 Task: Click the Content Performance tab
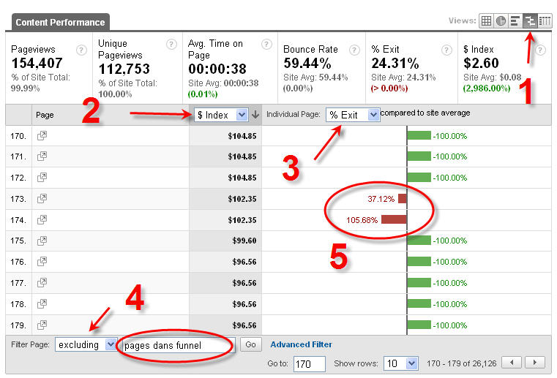coord(60,23)
